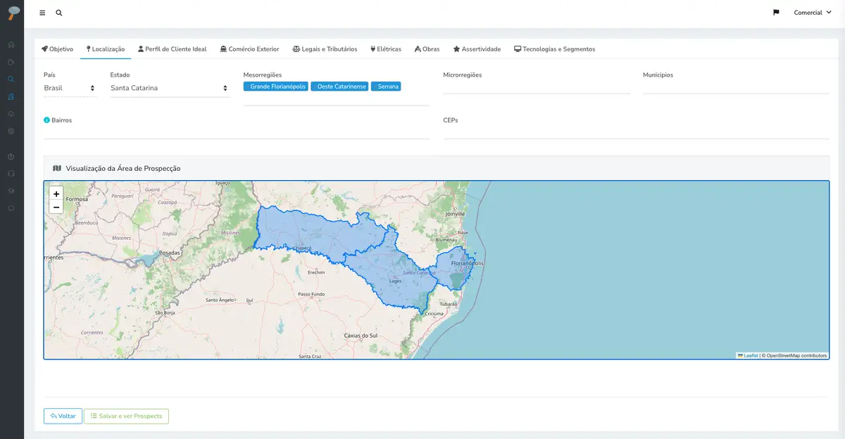Click the Municípios input field
The width and height of the screenshot is (845, 439).
[736, 87]
